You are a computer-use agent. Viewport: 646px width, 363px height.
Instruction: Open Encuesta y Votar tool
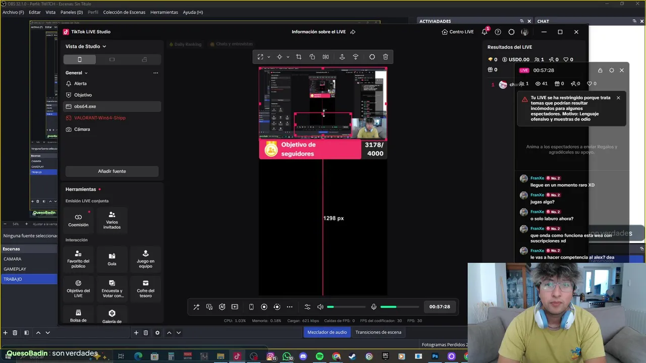pos(112,289)
